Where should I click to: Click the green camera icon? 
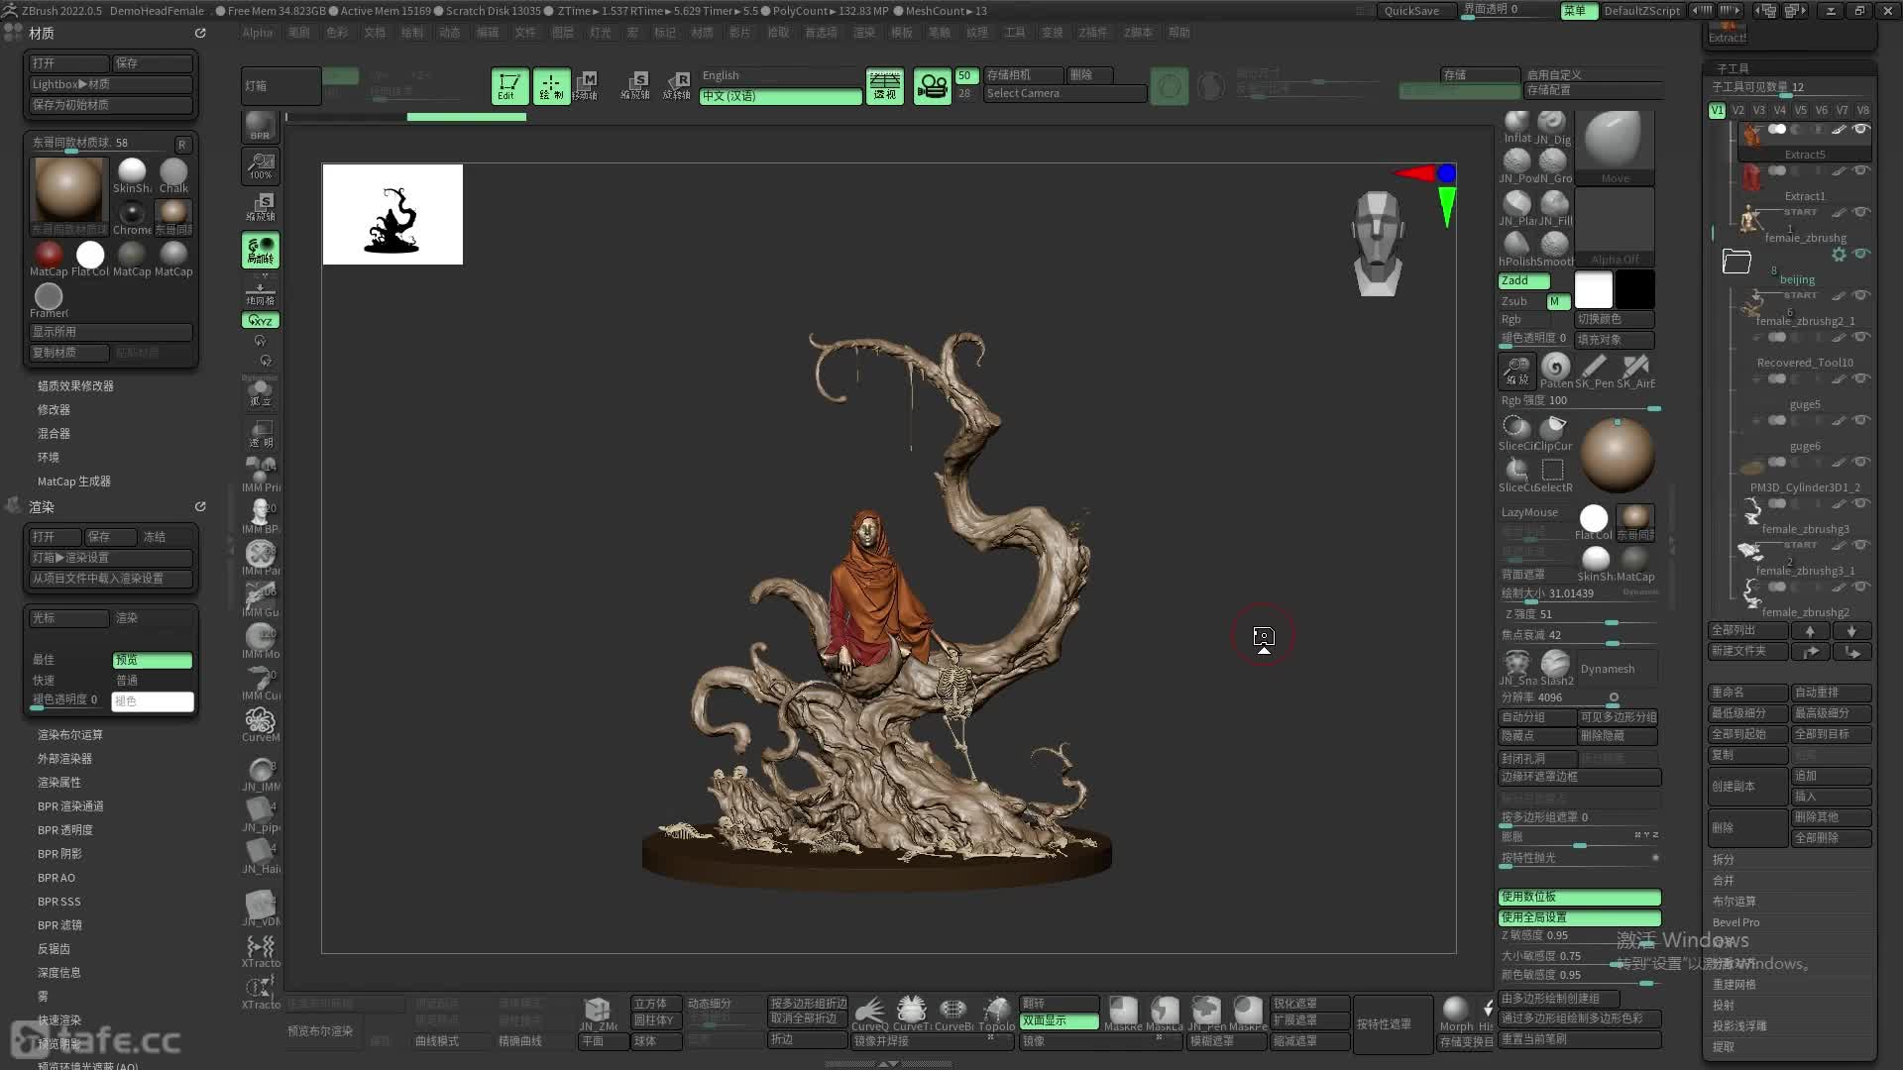(x=932, y=87)
